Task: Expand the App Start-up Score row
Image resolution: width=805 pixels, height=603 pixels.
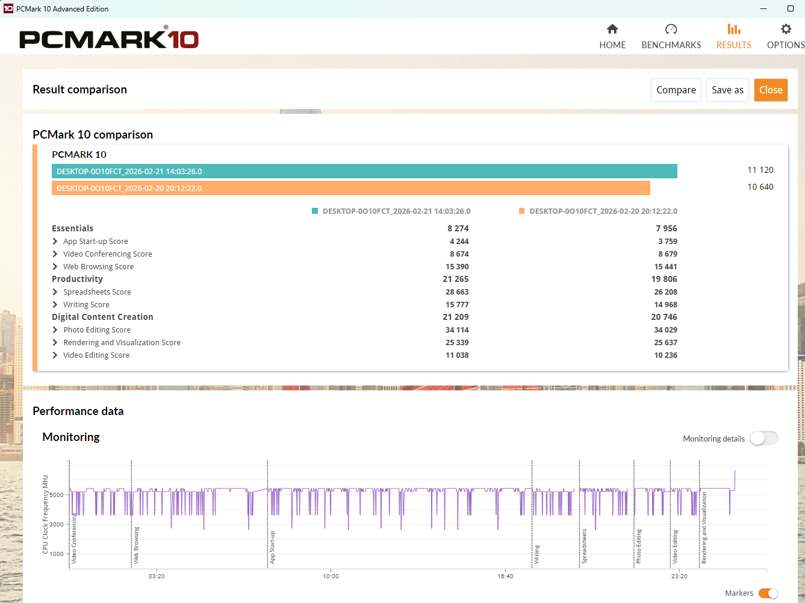Action: tap(55, 242)
